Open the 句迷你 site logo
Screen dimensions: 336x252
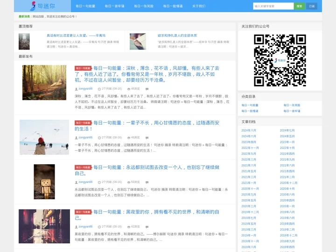42,6
